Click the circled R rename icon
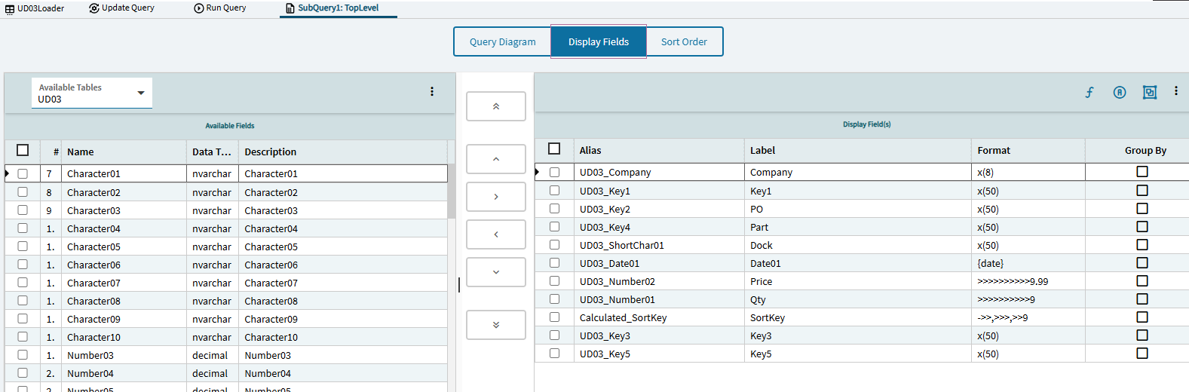Image resolution: width=1189 pixels, height=392 pixels. 1120,92
